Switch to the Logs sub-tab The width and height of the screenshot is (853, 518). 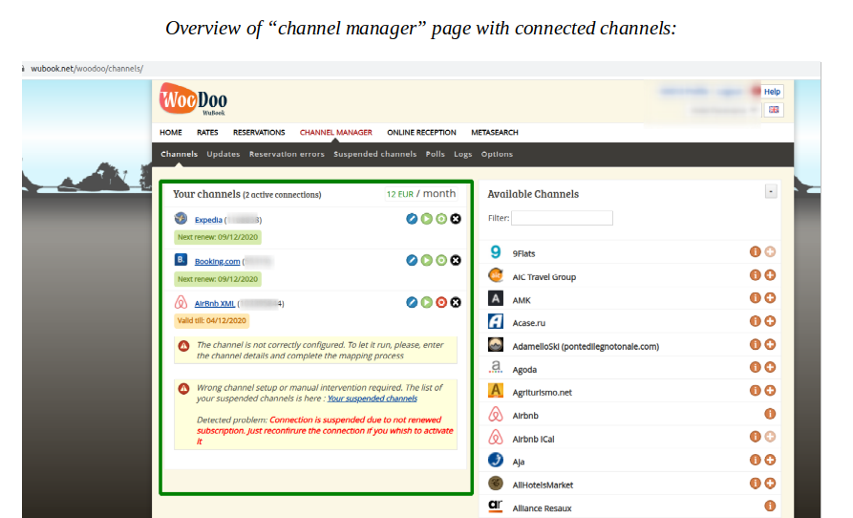tap(463, 154)
